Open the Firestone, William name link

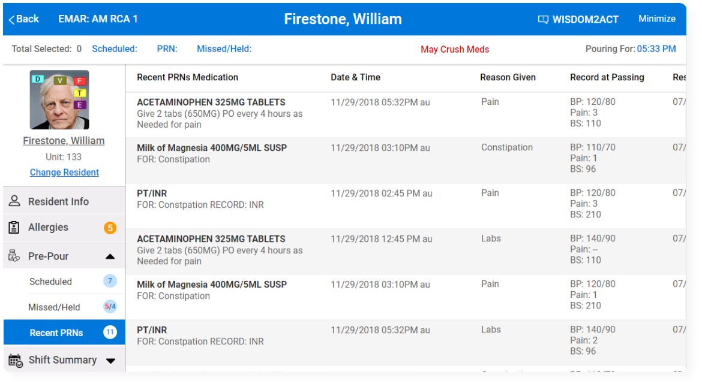point(64,140)
